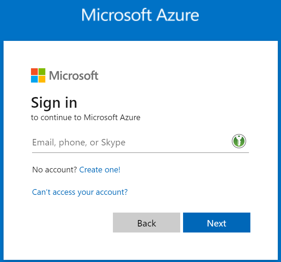Click the red square of Microsoft logo
This screenshot has width=281, height=262.
pyautogui.click(x=35, y=71)
